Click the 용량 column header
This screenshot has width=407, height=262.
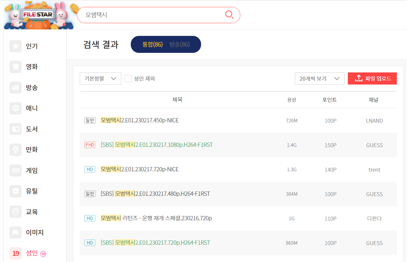coord(292,100)
